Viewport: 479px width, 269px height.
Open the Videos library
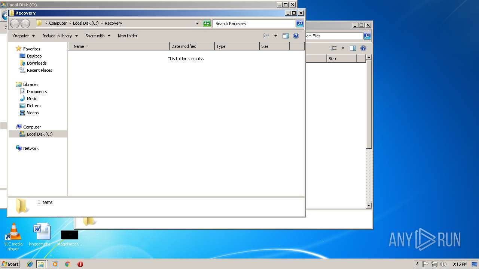point(33,113)
